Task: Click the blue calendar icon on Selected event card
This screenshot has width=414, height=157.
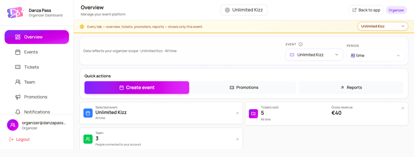Action: point(88,113)
